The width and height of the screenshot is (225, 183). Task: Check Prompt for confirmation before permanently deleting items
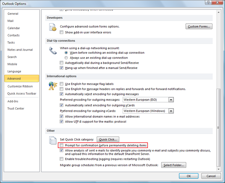click(62, 145)
